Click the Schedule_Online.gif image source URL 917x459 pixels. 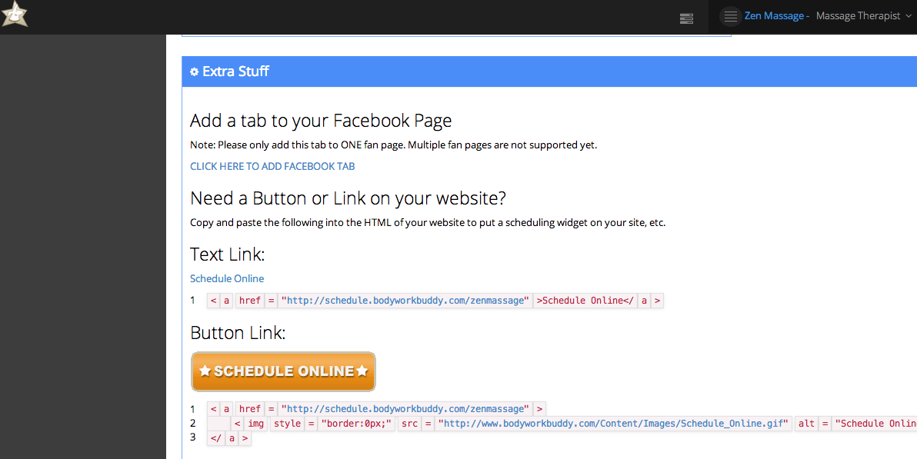tap(614, 424)
